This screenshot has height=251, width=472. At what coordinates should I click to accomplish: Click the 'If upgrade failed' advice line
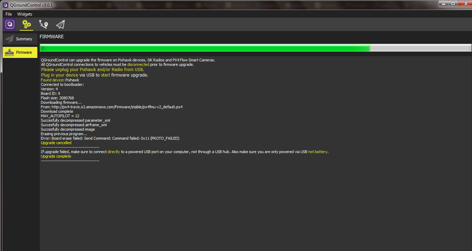[185, 152]
